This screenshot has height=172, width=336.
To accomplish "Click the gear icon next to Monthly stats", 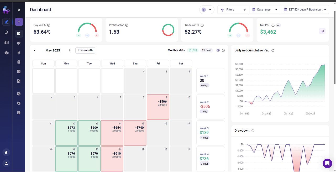I will coord(218,50).
